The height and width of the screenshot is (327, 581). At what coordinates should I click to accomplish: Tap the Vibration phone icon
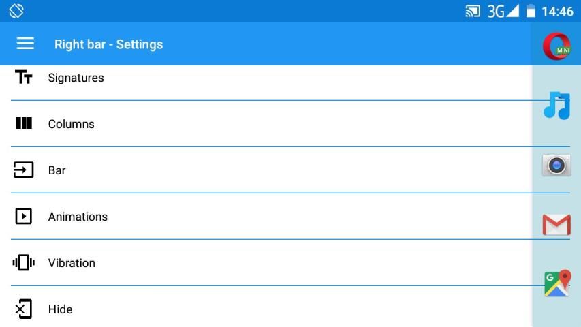pos(24,263)
